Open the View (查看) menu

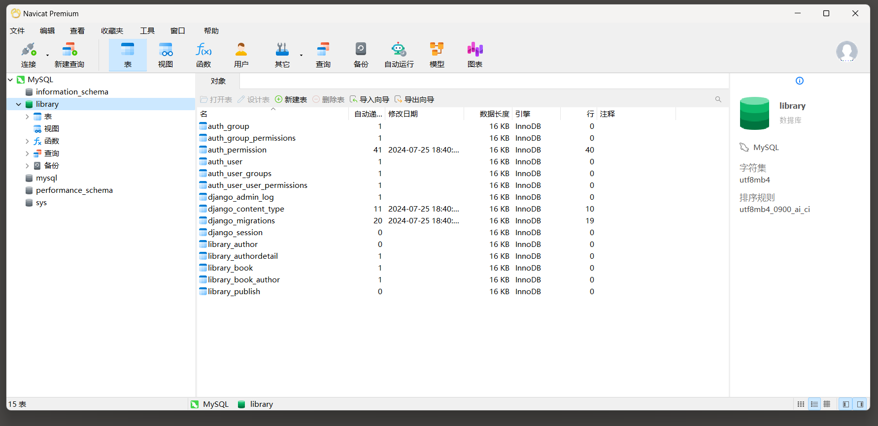(77, 30)
